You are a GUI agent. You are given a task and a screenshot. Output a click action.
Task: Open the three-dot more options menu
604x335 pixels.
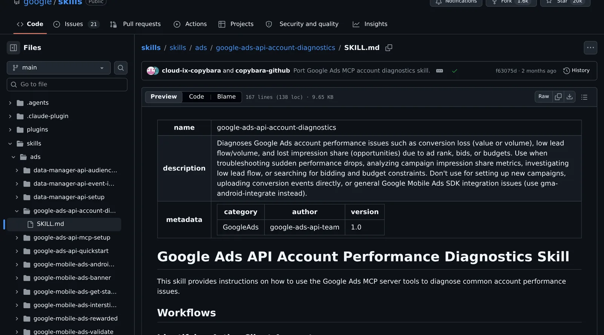click(590, 47)
